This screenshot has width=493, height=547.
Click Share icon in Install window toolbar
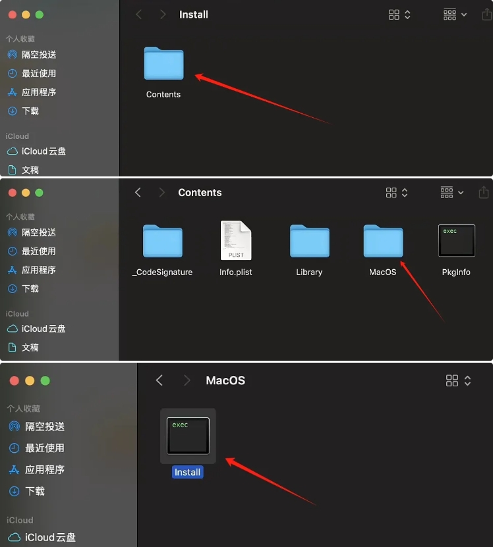coord(486,14)
